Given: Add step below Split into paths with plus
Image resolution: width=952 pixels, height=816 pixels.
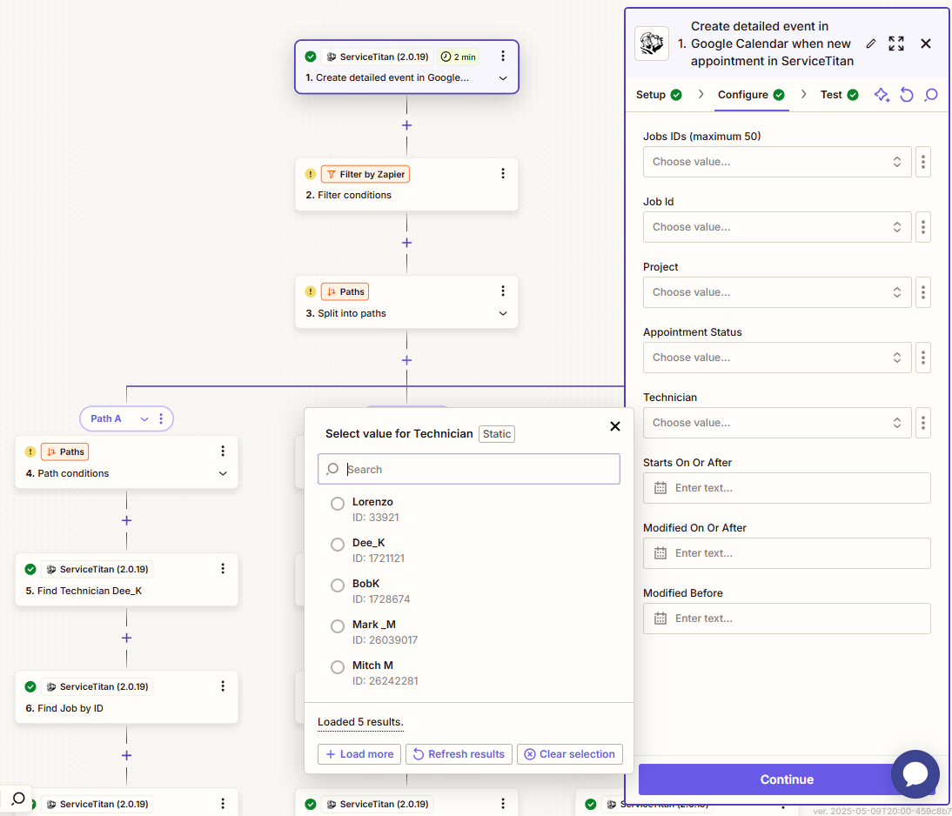Looking at the screenshot, I should 406,360.
